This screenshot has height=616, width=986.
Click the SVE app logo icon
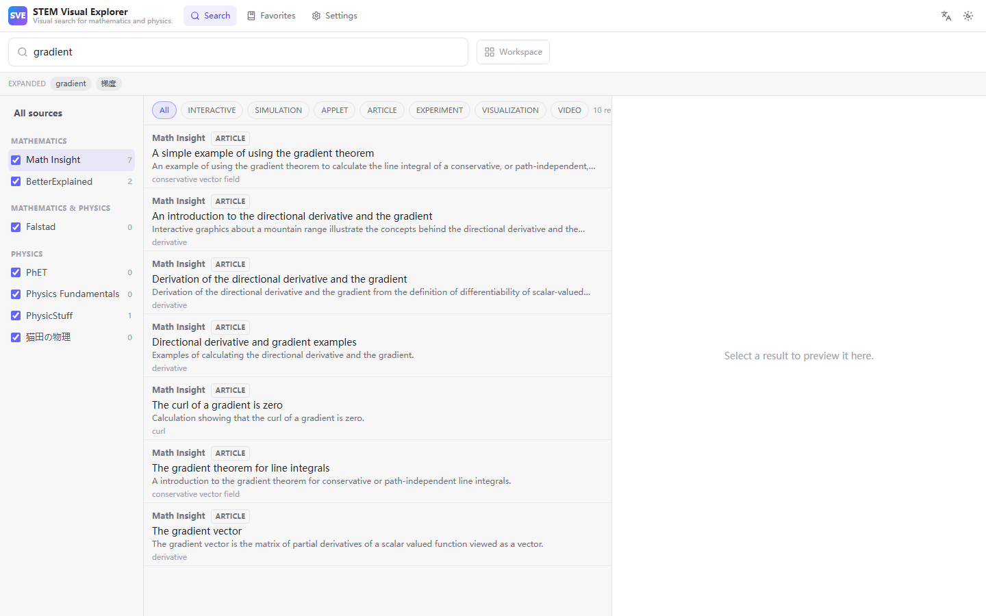point(18,16)
